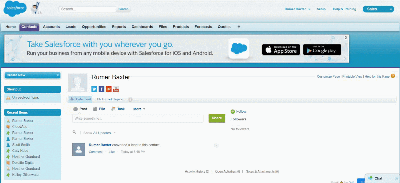Close the mobile app banner
Screen dimensions: 400x183
coord(346,37)
